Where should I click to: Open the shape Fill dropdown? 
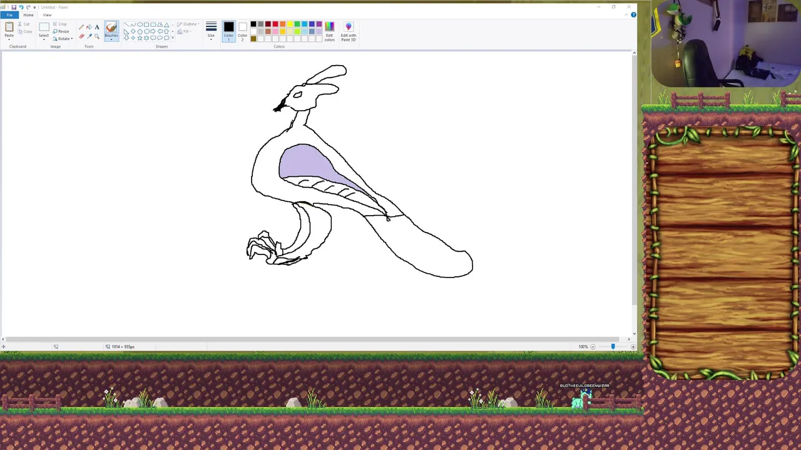pos(183,31)
